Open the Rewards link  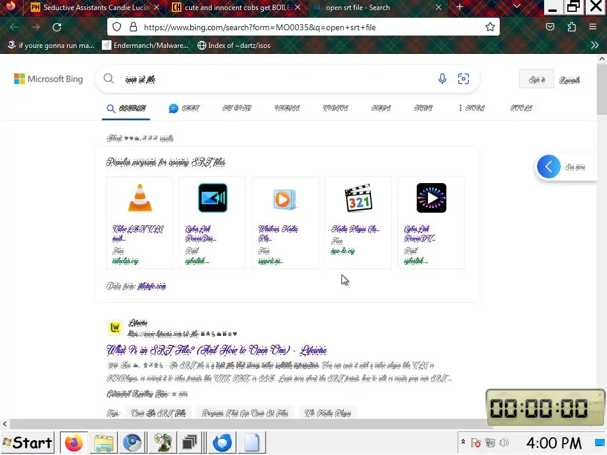(570, 80)
